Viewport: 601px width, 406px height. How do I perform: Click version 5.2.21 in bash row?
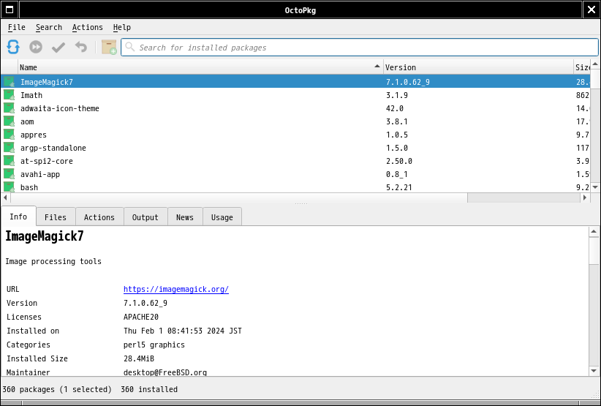[398, 187]
